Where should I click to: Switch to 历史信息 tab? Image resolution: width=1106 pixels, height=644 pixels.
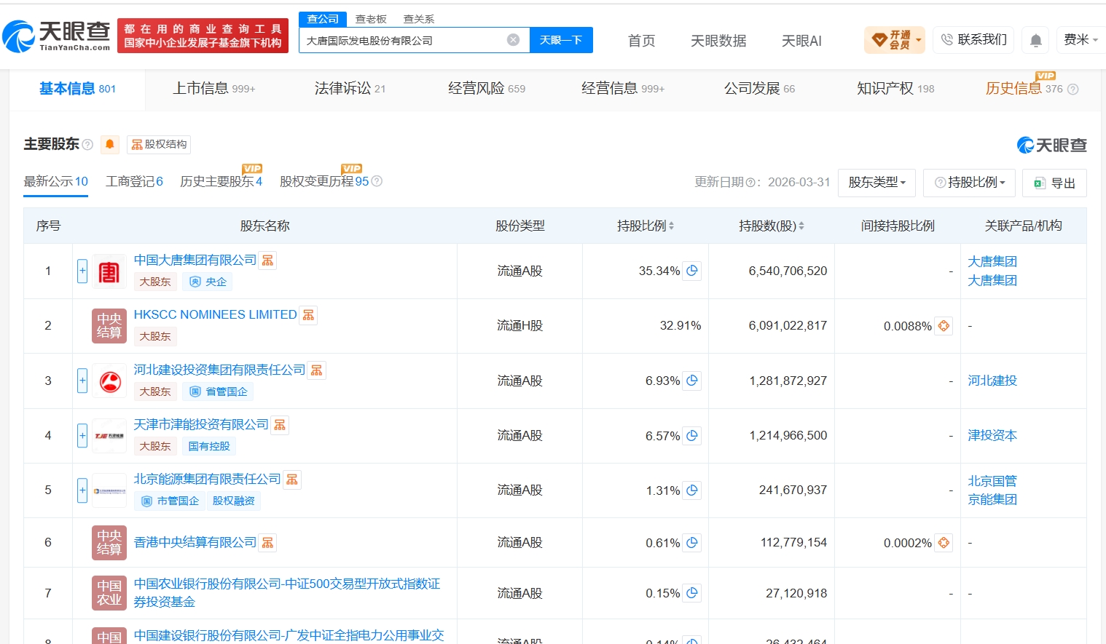click(1024, 89)
